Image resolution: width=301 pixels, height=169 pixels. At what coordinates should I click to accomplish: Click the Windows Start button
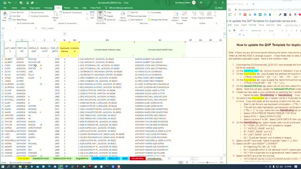[3, 167]
